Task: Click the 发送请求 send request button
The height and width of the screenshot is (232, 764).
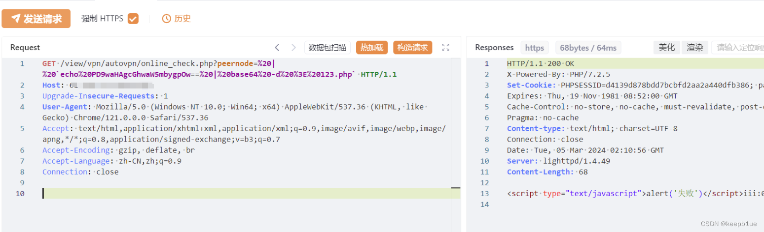Action: pyautogui.click(x=36, y=19)
